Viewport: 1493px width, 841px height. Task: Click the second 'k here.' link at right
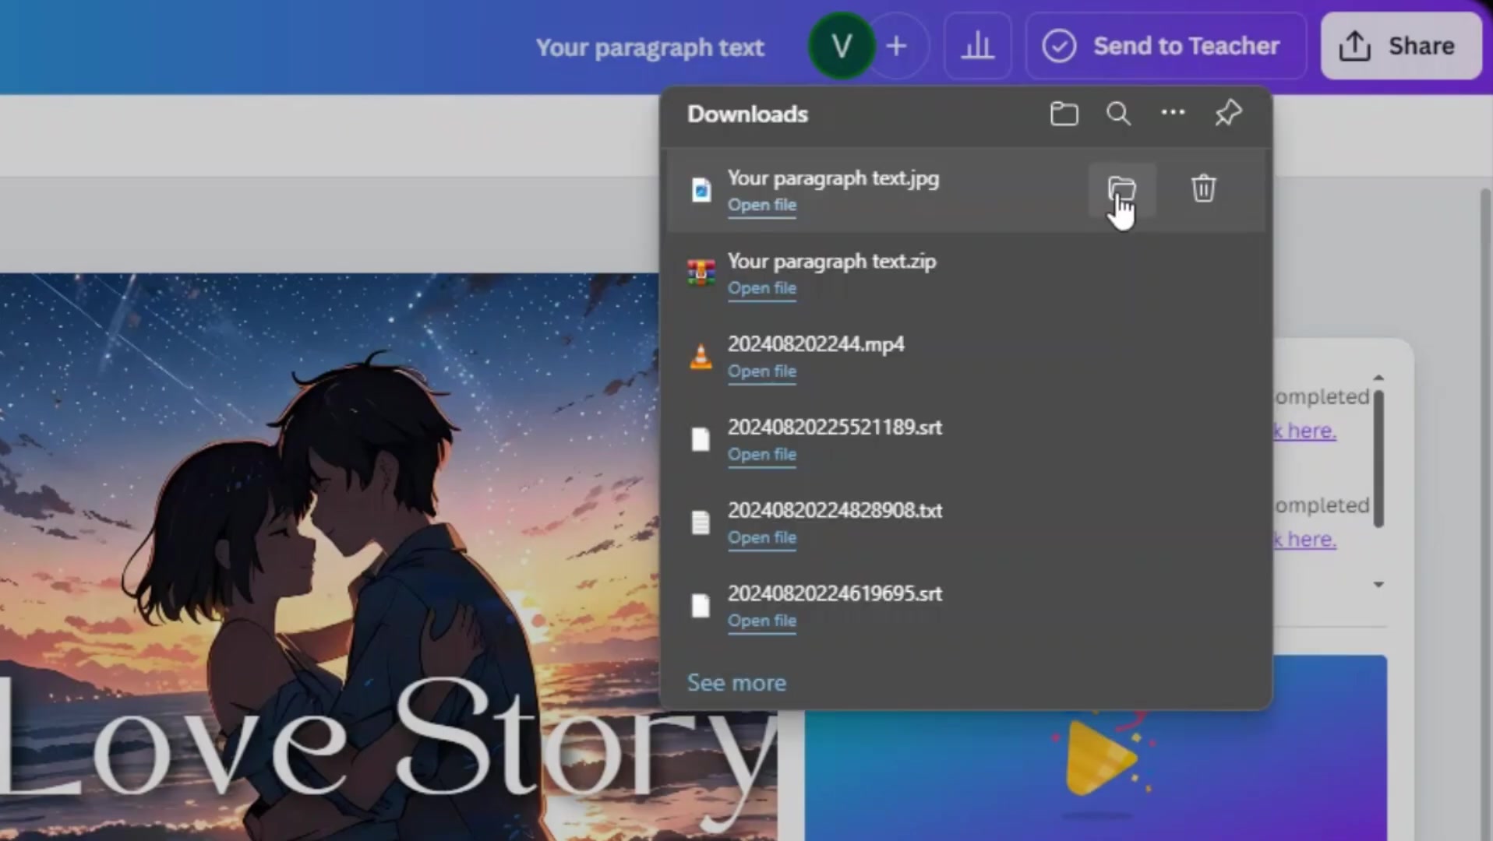[x=1305, y=539]
